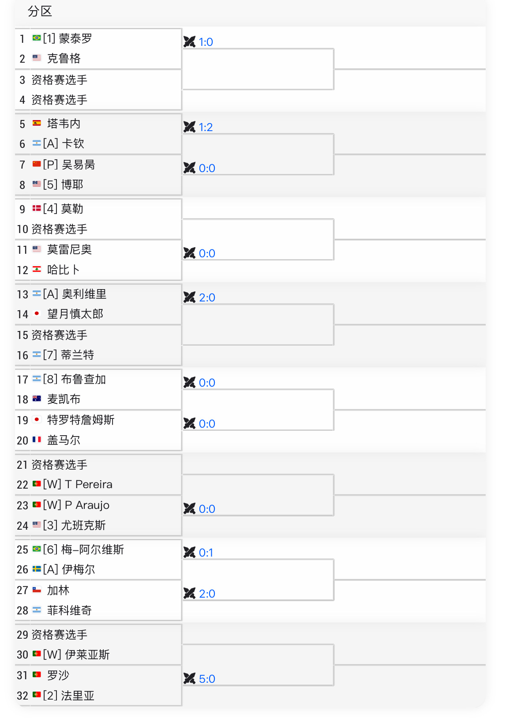Viewport: 532px width, 719px height.
Task: Open the 2:0 score for 加林 vs 菲科维奇
Action: click(x=207, y=594)
